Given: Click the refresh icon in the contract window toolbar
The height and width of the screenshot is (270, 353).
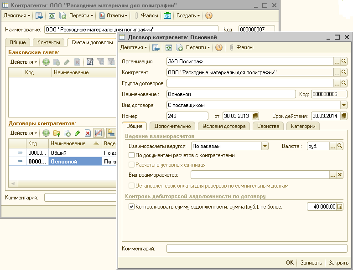Looking at the screenshot, I should tap(169, 47).
